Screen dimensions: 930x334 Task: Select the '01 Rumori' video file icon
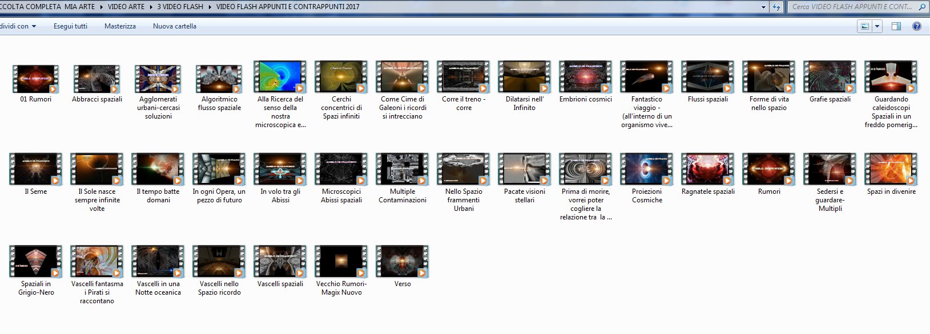click(35, 79)
